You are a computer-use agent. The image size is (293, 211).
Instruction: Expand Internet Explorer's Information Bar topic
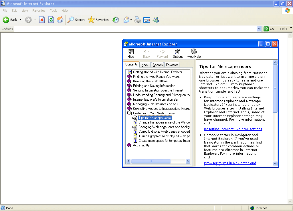[x=156, y=99]
